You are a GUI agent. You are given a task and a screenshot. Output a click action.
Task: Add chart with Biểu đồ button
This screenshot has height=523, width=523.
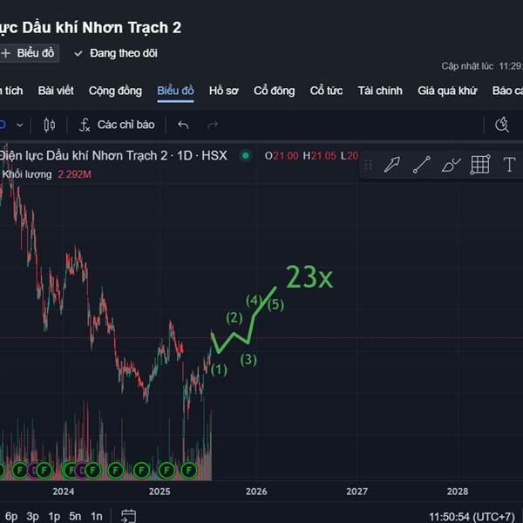[29, 53]
